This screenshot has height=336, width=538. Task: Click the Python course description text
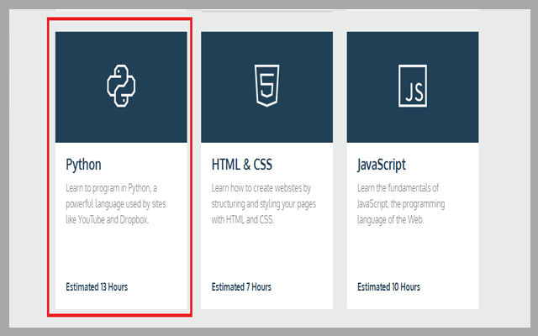[116, 204]
